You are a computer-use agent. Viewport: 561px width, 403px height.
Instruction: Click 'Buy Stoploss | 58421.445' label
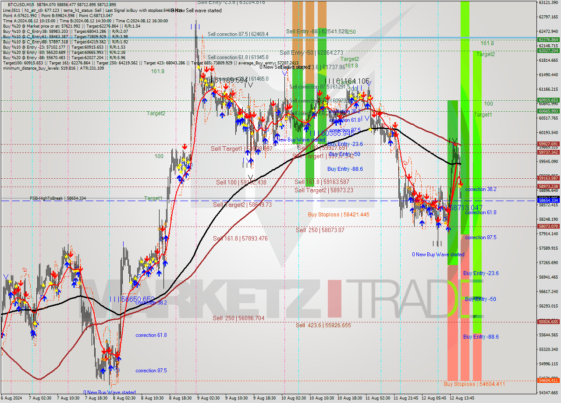[338, 215]
